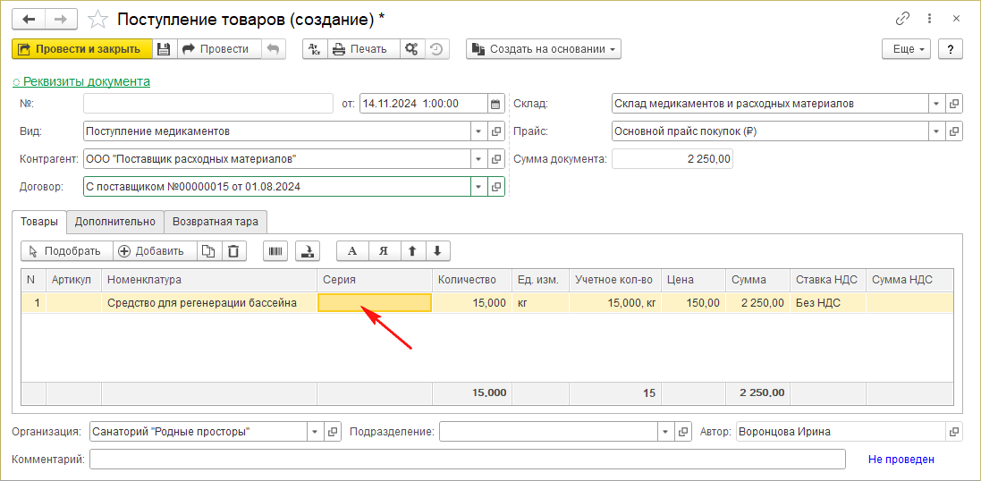The height and width of the screenshot is (481, 981).
Task: Open the Договор dropdown arrow
Action: pyautogui.click(x=478, y=187)
